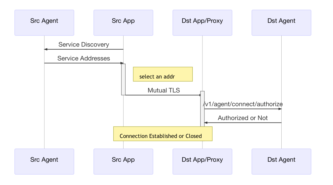Click the bottom Src App box
Screen dimensions: 333x185
pos(123,161)
